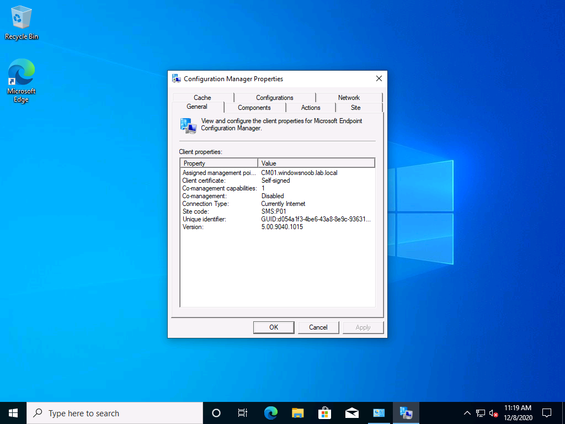Select the Site code row
Viewport: 565px width, 424px height.
click(278, 211)
